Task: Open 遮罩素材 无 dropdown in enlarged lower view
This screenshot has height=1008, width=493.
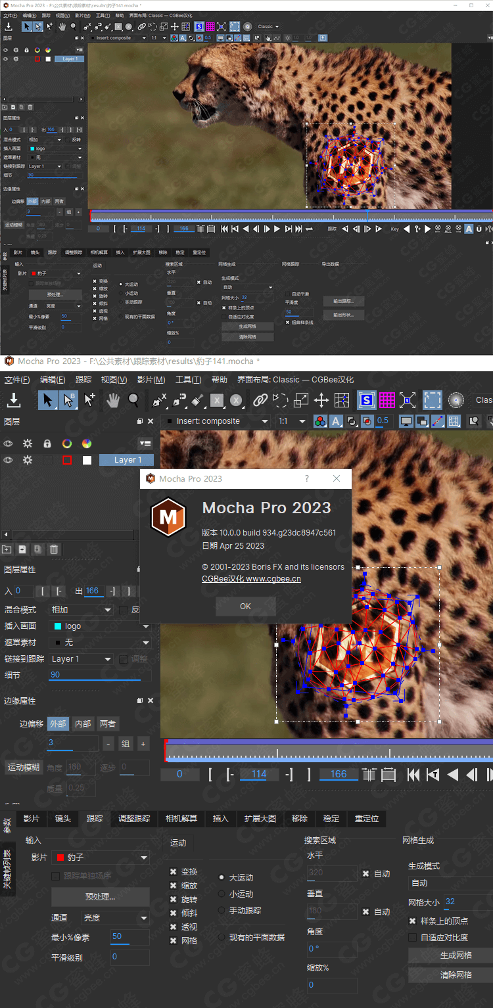Action: [x=100, y=643]
